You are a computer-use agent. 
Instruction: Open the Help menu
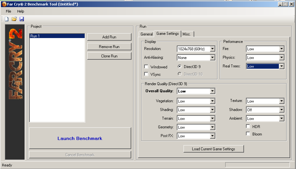coord(21,11)
